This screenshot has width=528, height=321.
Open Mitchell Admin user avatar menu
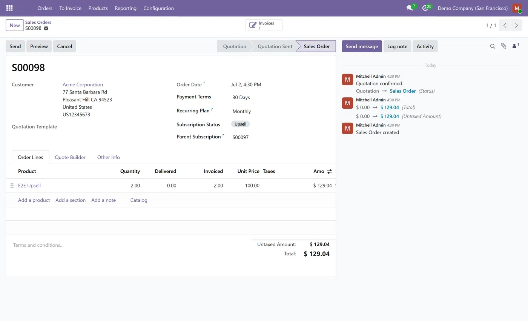tap(517, 8)
